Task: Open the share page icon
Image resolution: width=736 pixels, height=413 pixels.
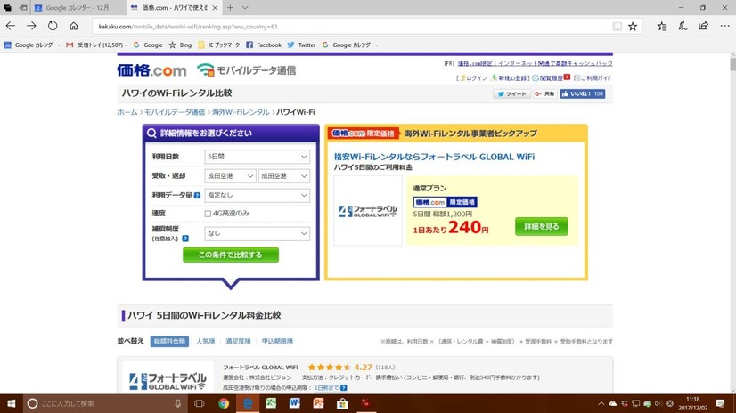Action: (703, 26)
